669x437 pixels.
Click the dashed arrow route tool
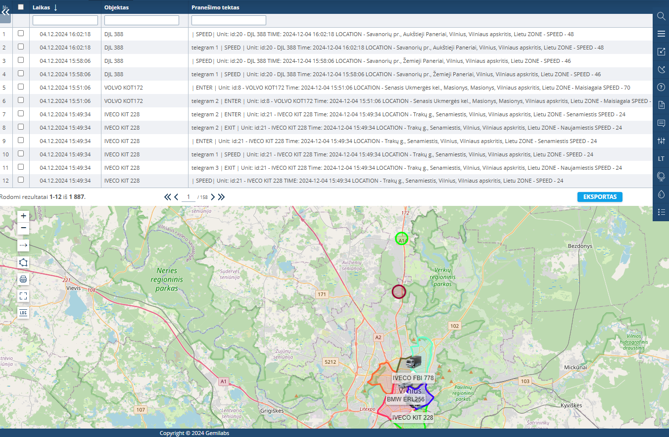pos(23,245)
